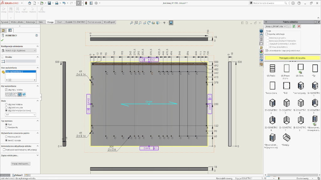Click the Home icon in top toolbar
The width and height of the screenshot is (321, 180).
point(29,3)
